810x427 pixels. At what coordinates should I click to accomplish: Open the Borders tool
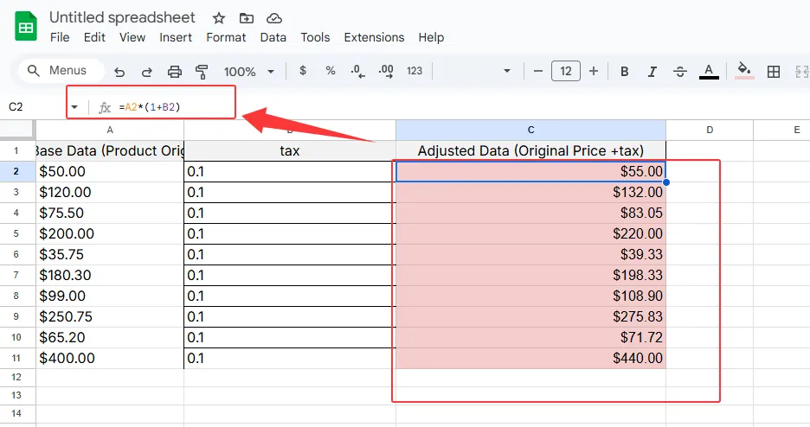[775, 71]
